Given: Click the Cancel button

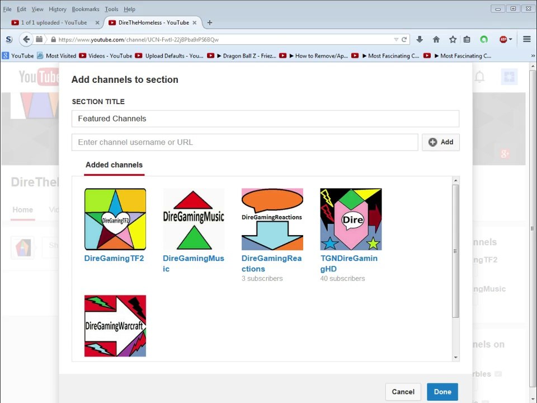Looking at the screenshot, I should [403, 392].
